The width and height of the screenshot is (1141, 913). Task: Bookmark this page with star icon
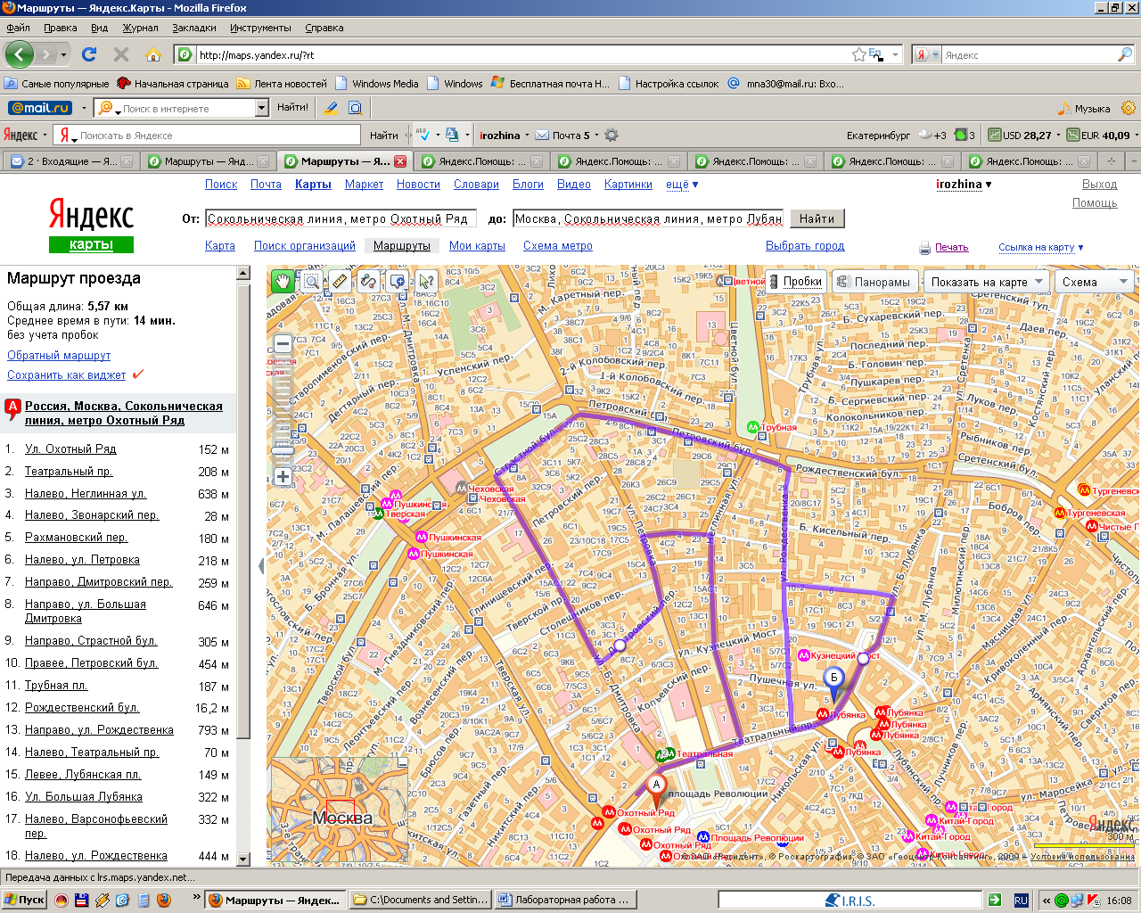858,54
